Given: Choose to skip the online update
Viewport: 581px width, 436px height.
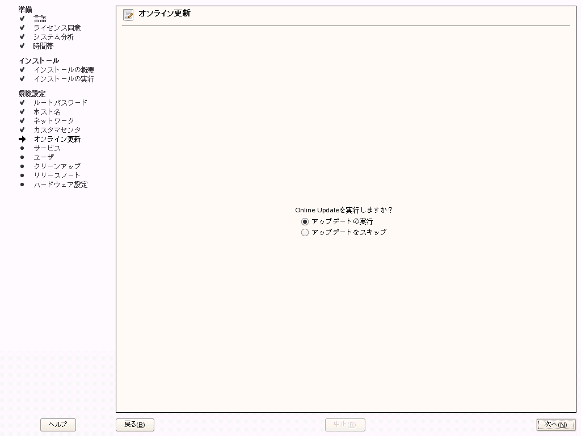Looking at the screenshot, I should pyautogui.click(x=305, y=232).
